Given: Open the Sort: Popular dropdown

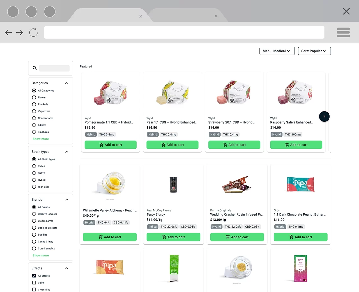Looking at the screenshot, I should coord(314,51).
